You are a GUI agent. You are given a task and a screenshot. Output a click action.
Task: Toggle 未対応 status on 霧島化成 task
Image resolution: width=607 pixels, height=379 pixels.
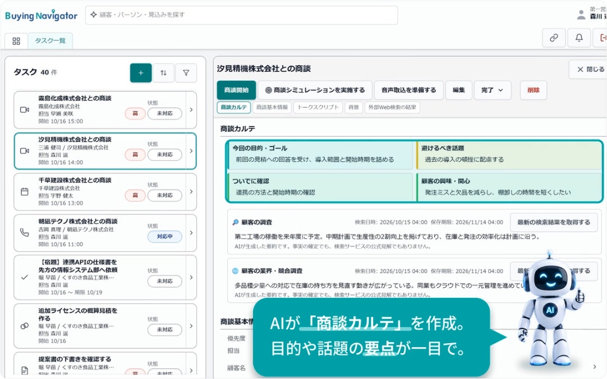[x=164, y=114]
